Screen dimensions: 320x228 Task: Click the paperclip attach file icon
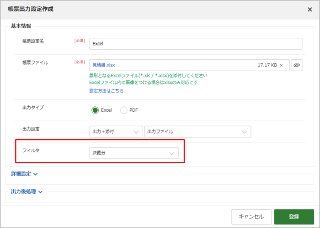(297, 65)
